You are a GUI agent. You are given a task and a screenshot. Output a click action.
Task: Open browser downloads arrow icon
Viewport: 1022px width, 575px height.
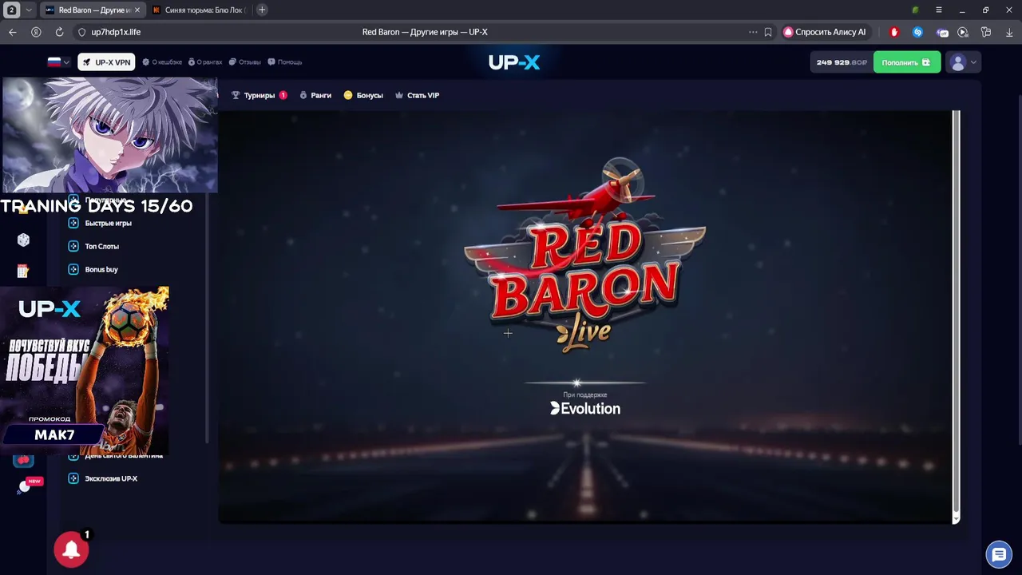tap(1009, 32)
